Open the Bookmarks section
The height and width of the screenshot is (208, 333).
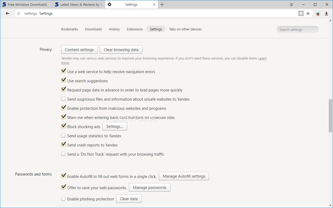click(x=70, y=29)
